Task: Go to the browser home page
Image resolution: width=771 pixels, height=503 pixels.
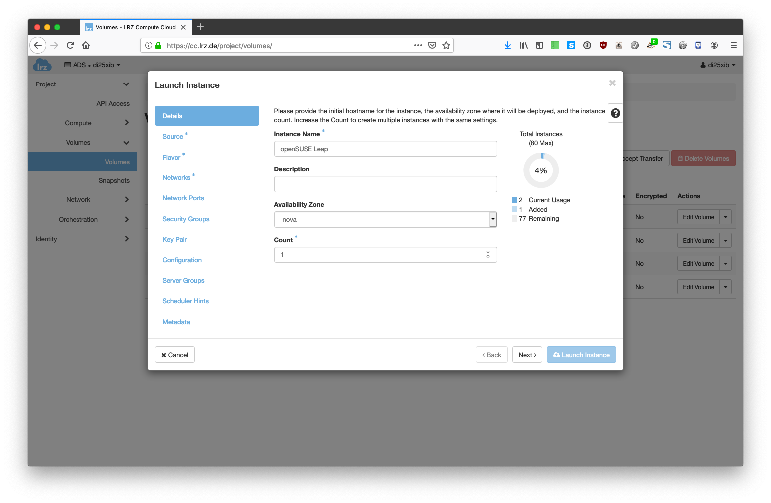Action: coord(86,45)
